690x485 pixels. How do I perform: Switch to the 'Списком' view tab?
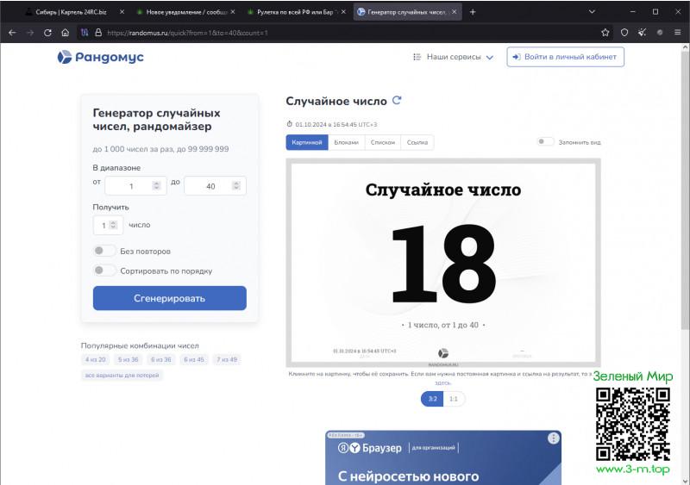coord(382,142)
